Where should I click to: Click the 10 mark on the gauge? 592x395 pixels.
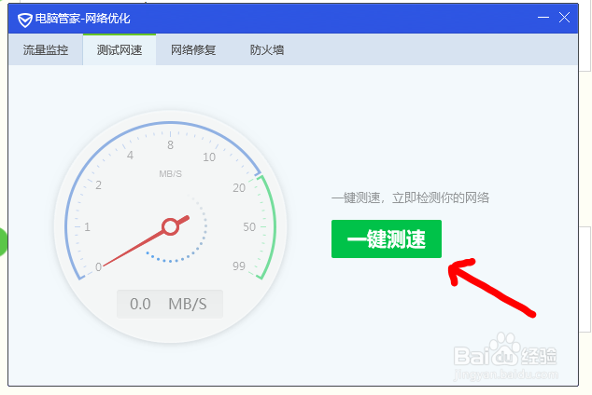(x=209, y=157)
